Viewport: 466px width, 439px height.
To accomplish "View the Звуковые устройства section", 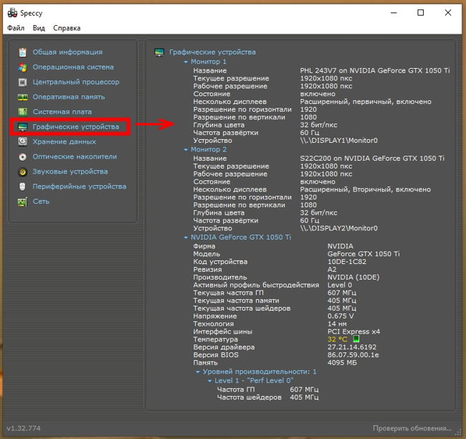I will tap(70, 171).
